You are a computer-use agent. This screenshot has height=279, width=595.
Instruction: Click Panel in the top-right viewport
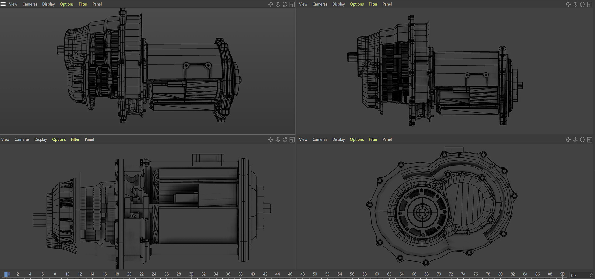click(387, 4)
